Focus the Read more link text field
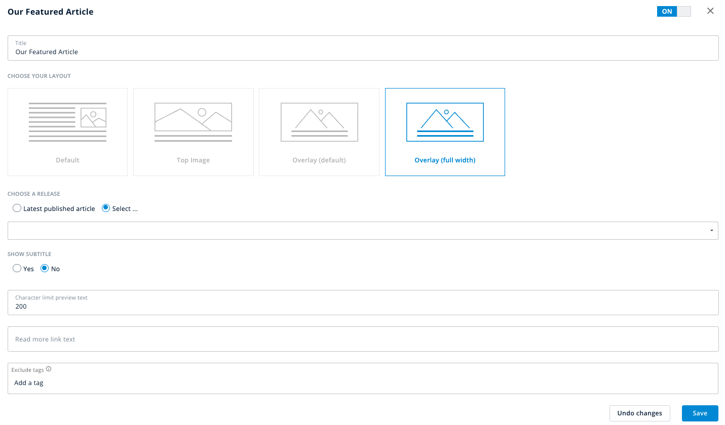Screen dimensions: 725x425 [363, 339]
